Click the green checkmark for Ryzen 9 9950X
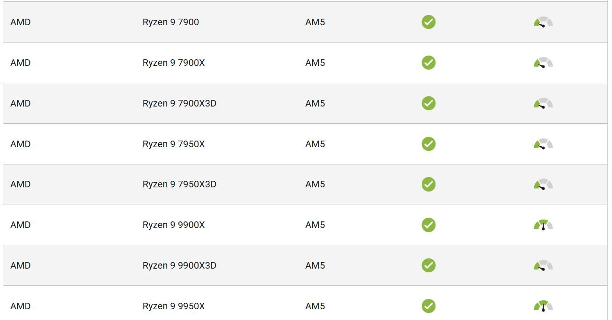Image resolution: width=612 pixels, height=320 pixels. (x=428, y=306)
